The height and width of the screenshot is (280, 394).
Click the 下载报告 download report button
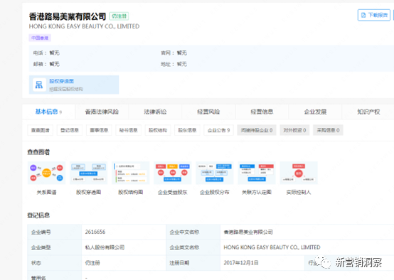pos(373,15)
